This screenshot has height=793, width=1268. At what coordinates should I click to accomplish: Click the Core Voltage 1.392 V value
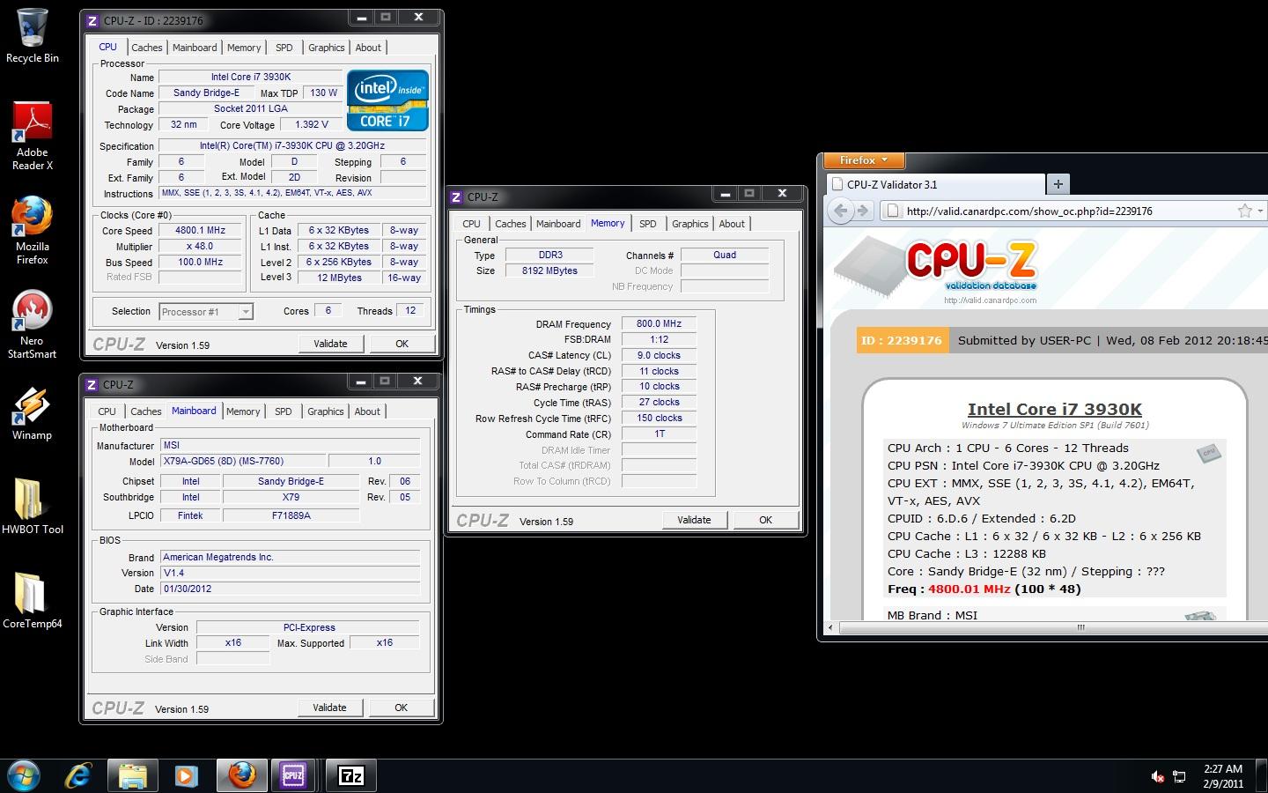[x=312, y=124]
